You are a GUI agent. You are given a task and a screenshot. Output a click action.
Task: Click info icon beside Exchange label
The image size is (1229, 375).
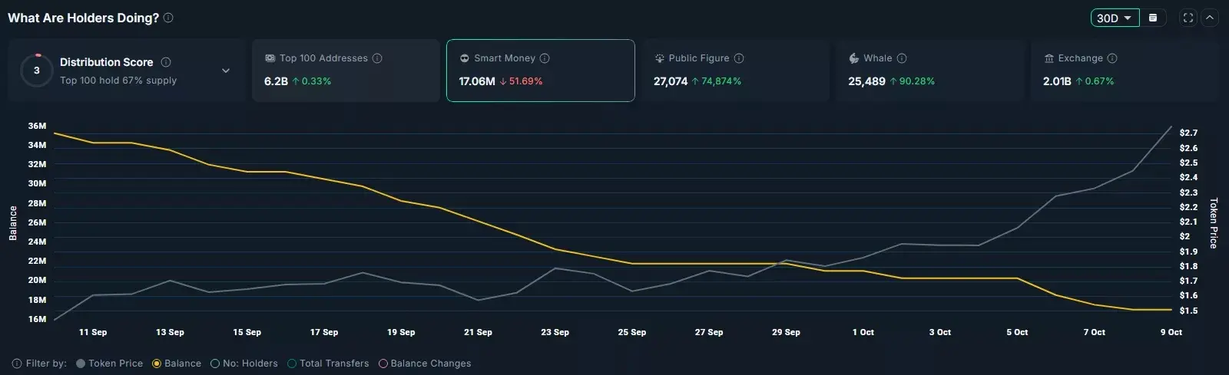click(x=1112, y=58)
